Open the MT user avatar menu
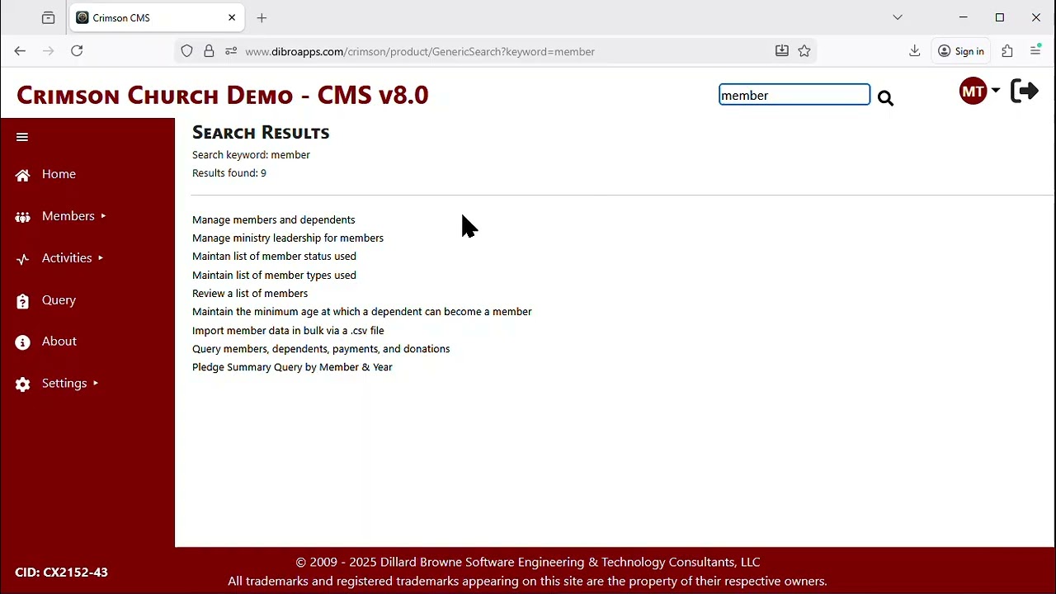Image resolution: width=1056 pixels, height=594 pixels. pyautogui.click(x=973, y=91)
